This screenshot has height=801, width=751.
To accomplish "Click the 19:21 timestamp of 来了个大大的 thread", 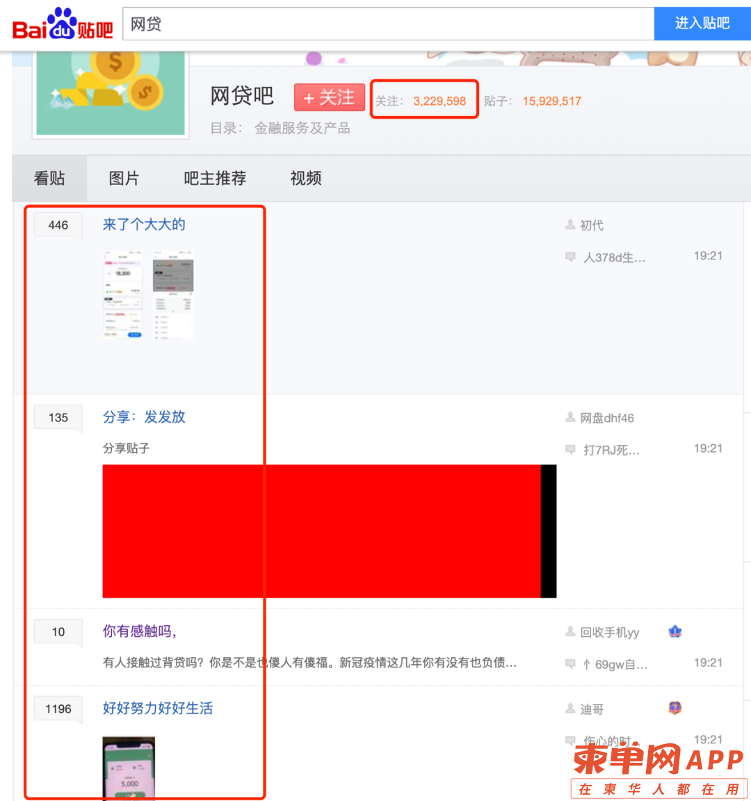I will tap(708, 256).
